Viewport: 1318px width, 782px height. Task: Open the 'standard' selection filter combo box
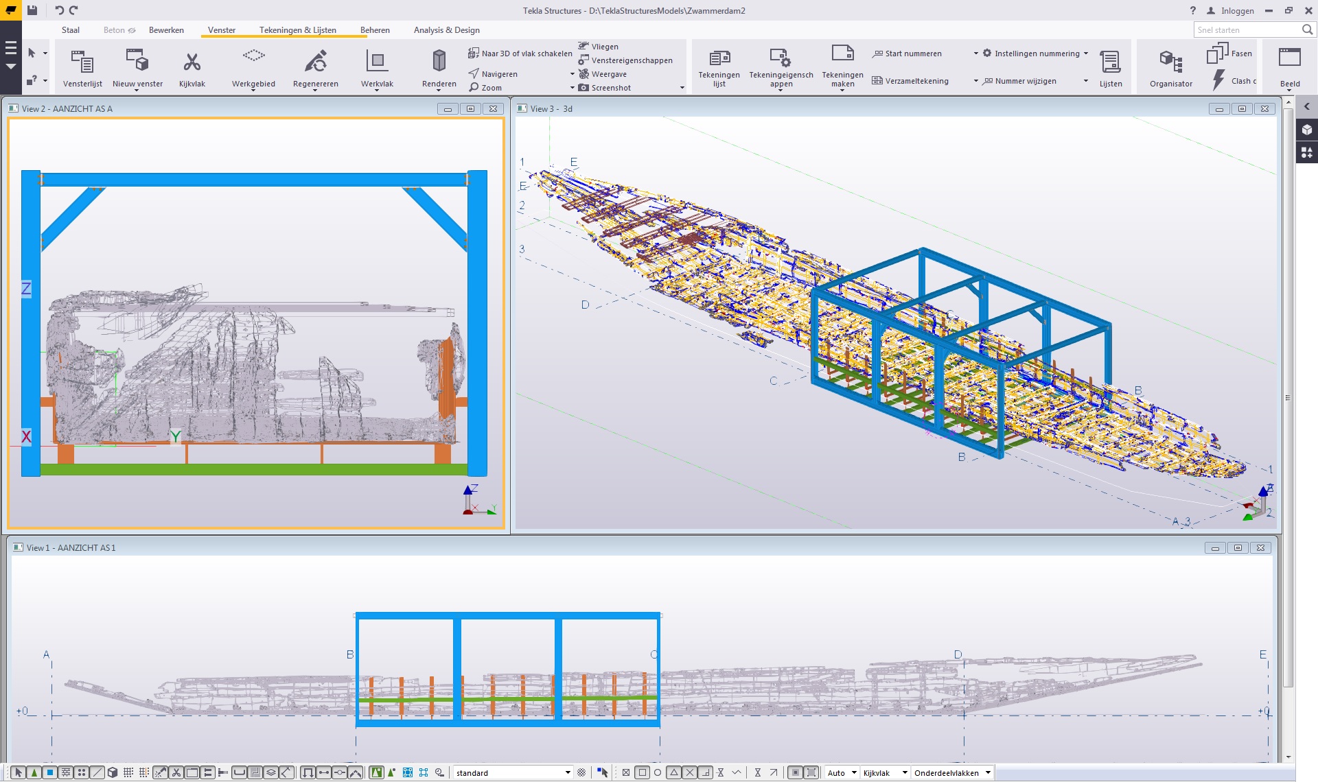coord(512,772)
